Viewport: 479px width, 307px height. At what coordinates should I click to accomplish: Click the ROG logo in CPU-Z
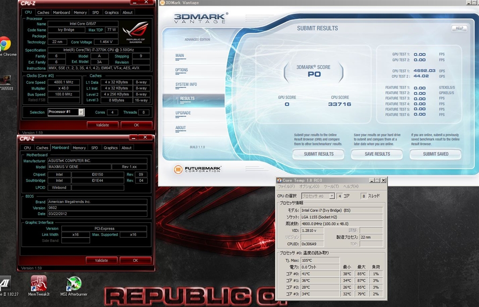coord(135,32)
